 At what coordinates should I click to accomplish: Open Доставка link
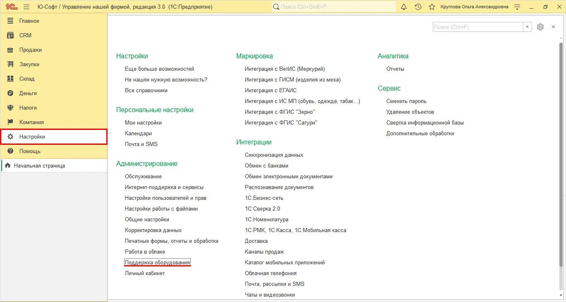pos(256,241)
